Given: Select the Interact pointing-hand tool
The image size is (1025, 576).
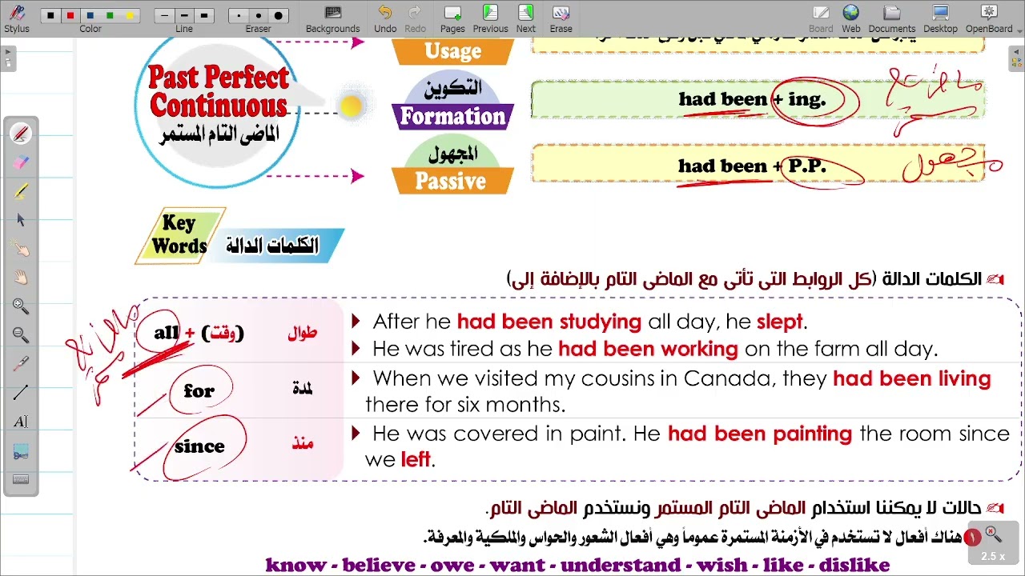Looking at the screenshot, I should (x=21, y=249).
